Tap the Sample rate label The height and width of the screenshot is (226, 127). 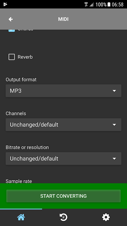pyautogui.click(x=19, y=181)
